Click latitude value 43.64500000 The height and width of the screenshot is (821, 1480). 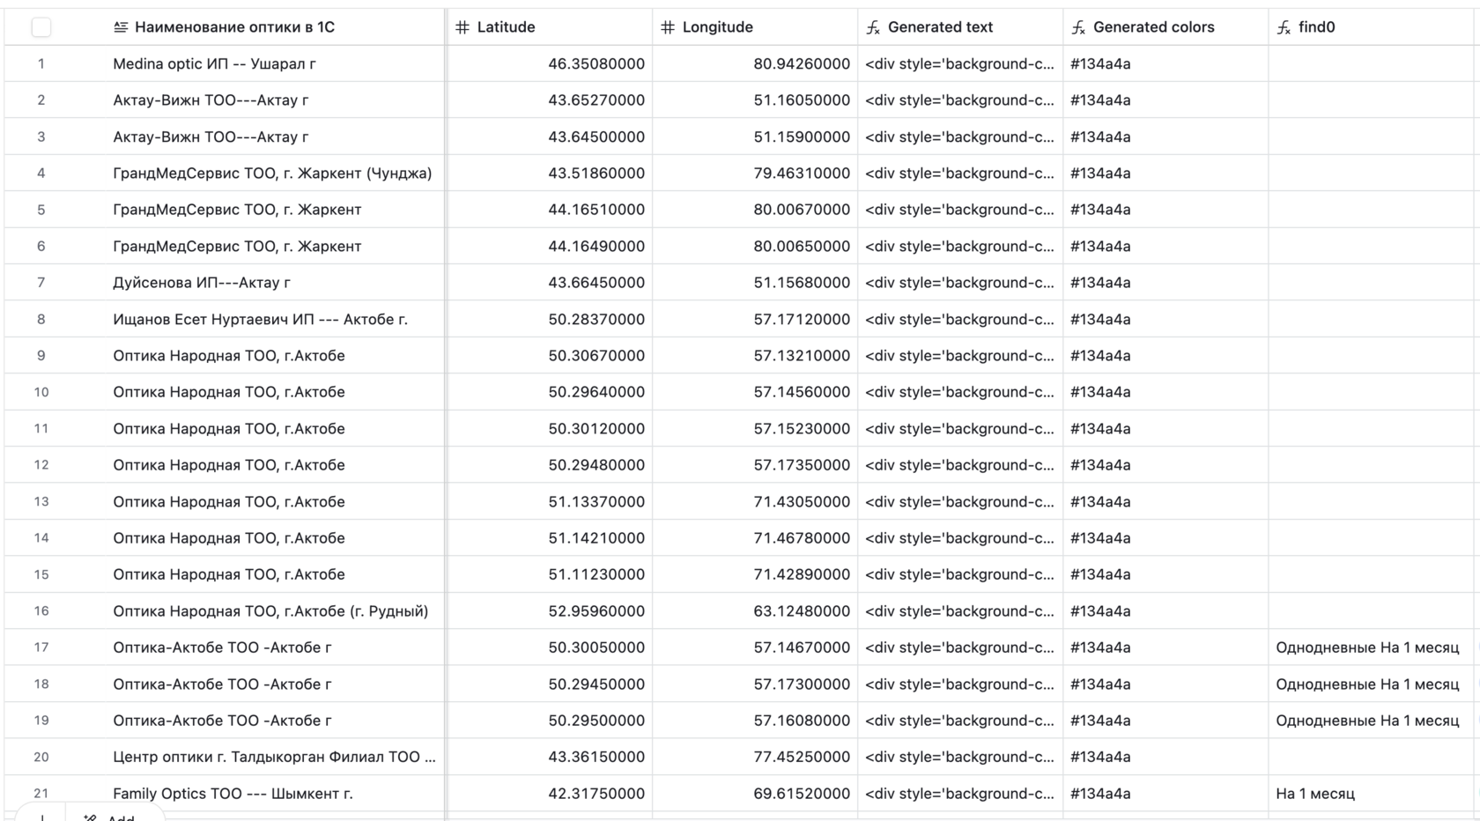pos(596,137)
